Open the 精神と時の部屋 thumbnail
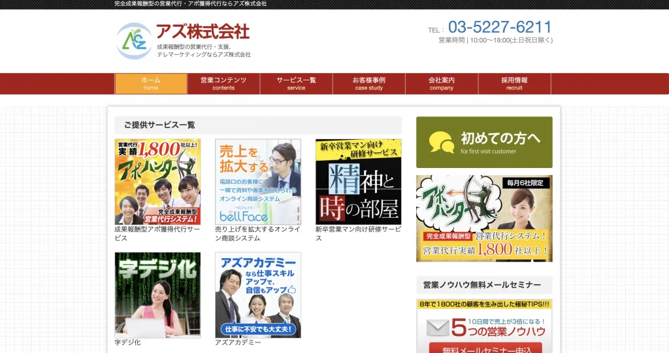The width and height of the screenshot is (669, 353). [359, 182]
